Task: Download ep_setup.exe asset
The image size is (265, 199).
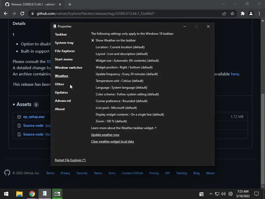Action: coord(34,117)
